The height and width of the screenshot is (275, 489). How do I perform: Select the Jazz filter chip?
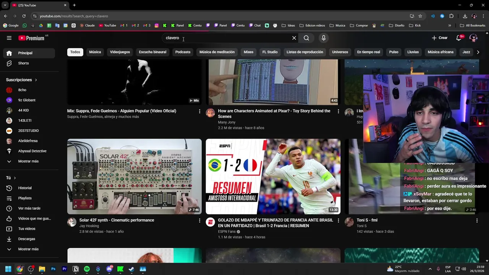pyautogui.click(x=466, y=52)
